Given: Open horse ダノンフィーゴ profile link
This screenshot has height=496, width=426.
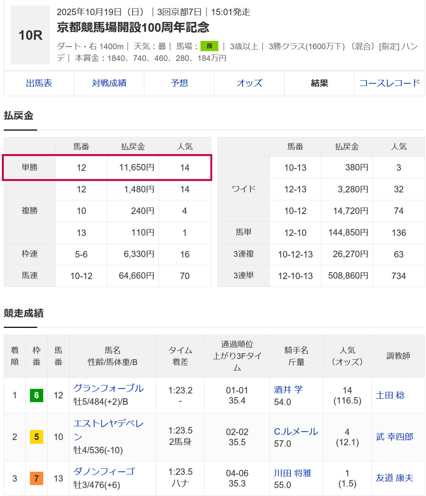Looking at the screenshot, I should click(104, 471).
